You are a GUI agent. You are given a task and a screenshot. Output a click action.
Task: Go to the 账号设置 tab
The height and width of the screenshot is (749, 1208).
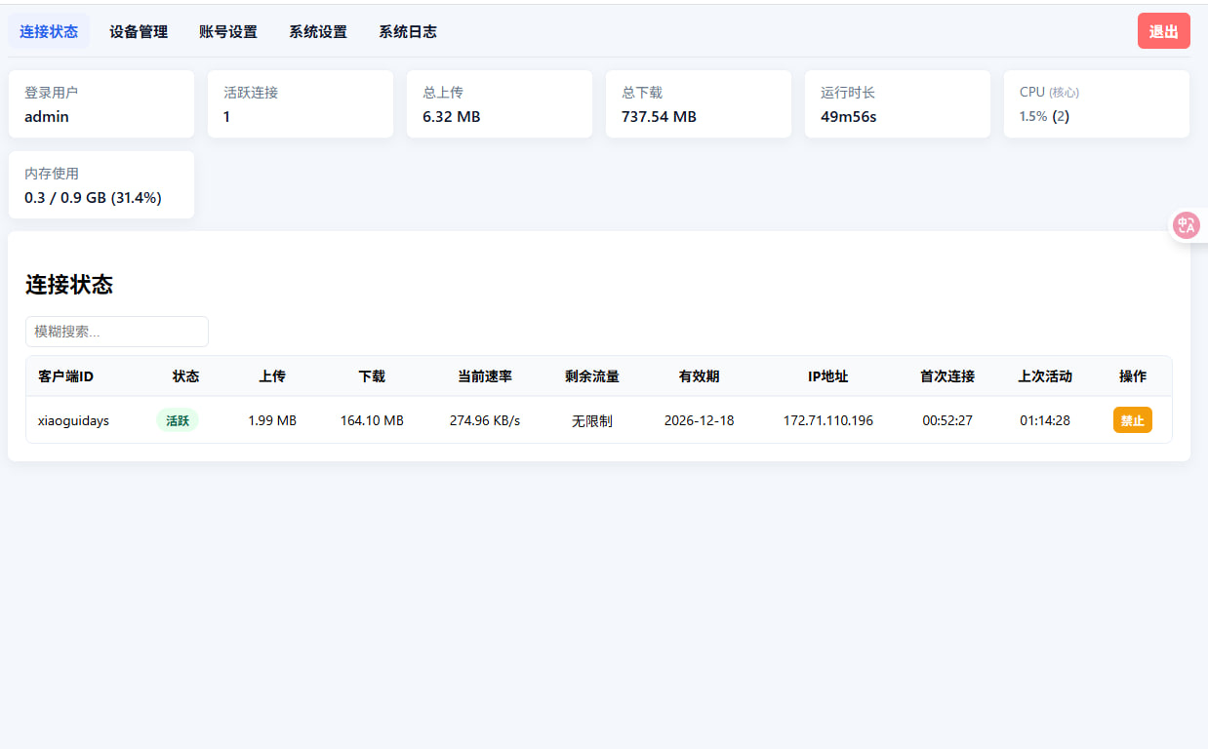point(228,31)
